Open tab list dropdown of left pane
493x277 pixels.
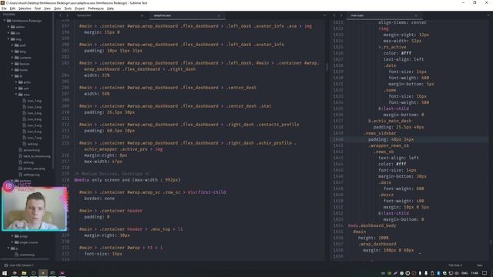324,15
